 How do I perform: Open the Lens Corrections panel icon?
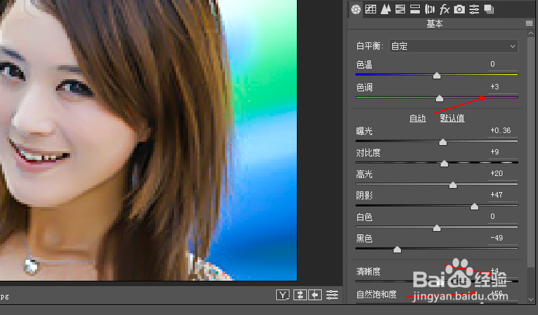point(430,9)
